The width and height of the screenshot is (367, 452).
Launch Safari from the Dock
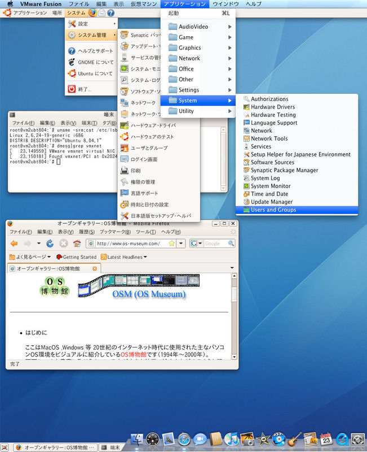coord(184,440)
